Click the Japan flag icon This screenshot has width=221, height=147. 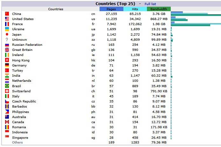[7, 34]
